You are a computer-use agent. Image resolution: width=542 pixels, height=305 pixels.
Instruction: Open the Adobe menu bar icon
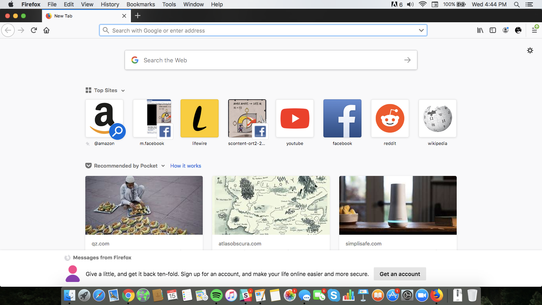(x=397, y=4)
